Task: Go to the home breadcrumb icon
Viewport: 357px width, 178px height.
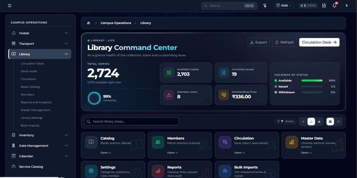Action: 88,23
